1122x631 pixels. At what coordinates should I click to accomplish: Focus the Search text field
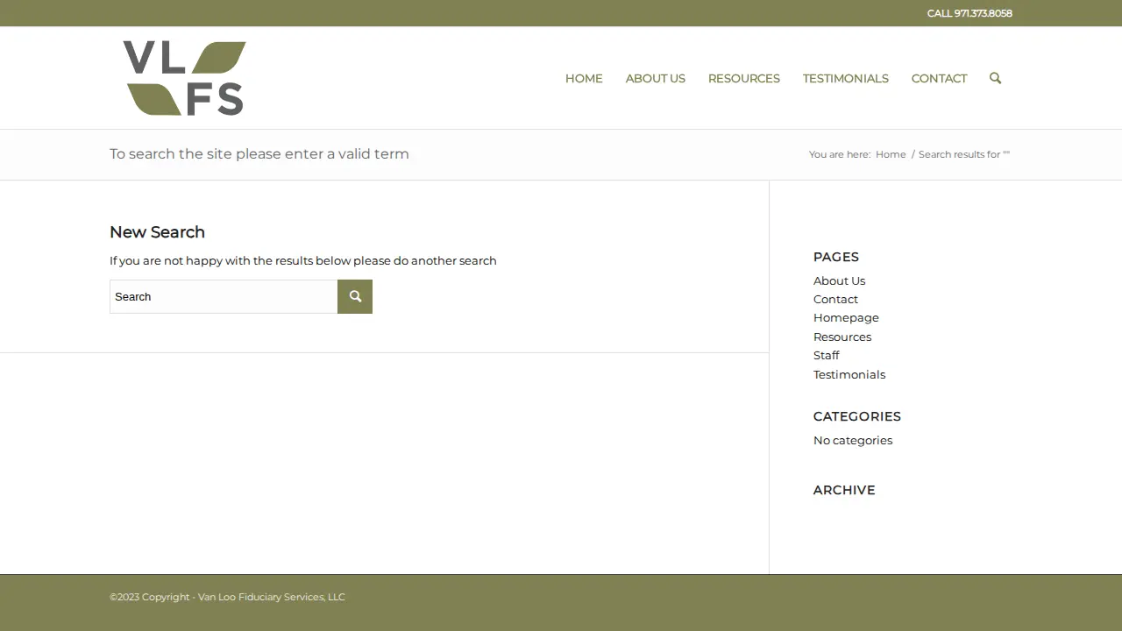click(224, 296)
